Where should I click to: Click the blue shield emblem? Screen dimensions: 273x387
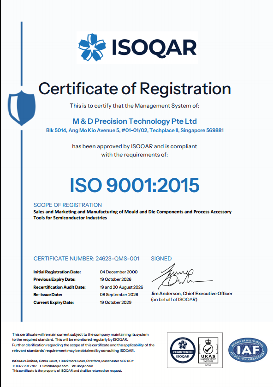click(x=22, y=108)
